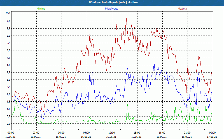Viewport: 224px width, 140px height.
Task: Click the green Minima peak near 00:30
Action: [15, 101]
